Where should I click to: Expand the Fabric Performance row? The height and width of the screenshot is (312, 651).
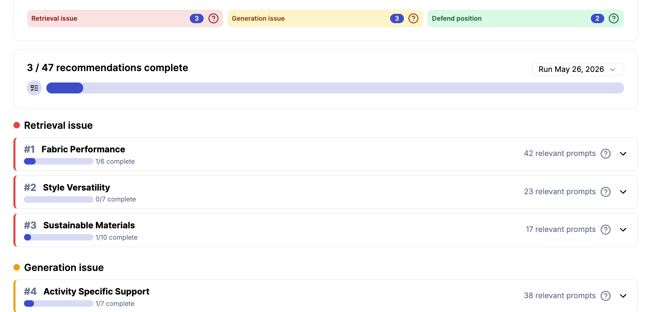point(623,154)
